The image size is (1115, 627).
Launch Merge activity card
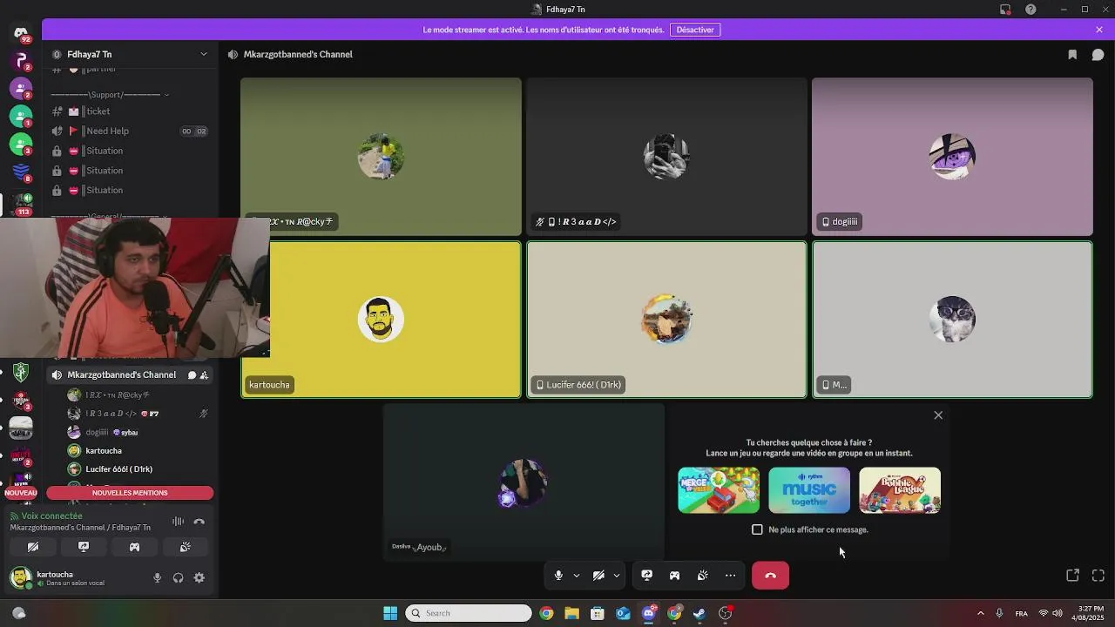point(719,490)
